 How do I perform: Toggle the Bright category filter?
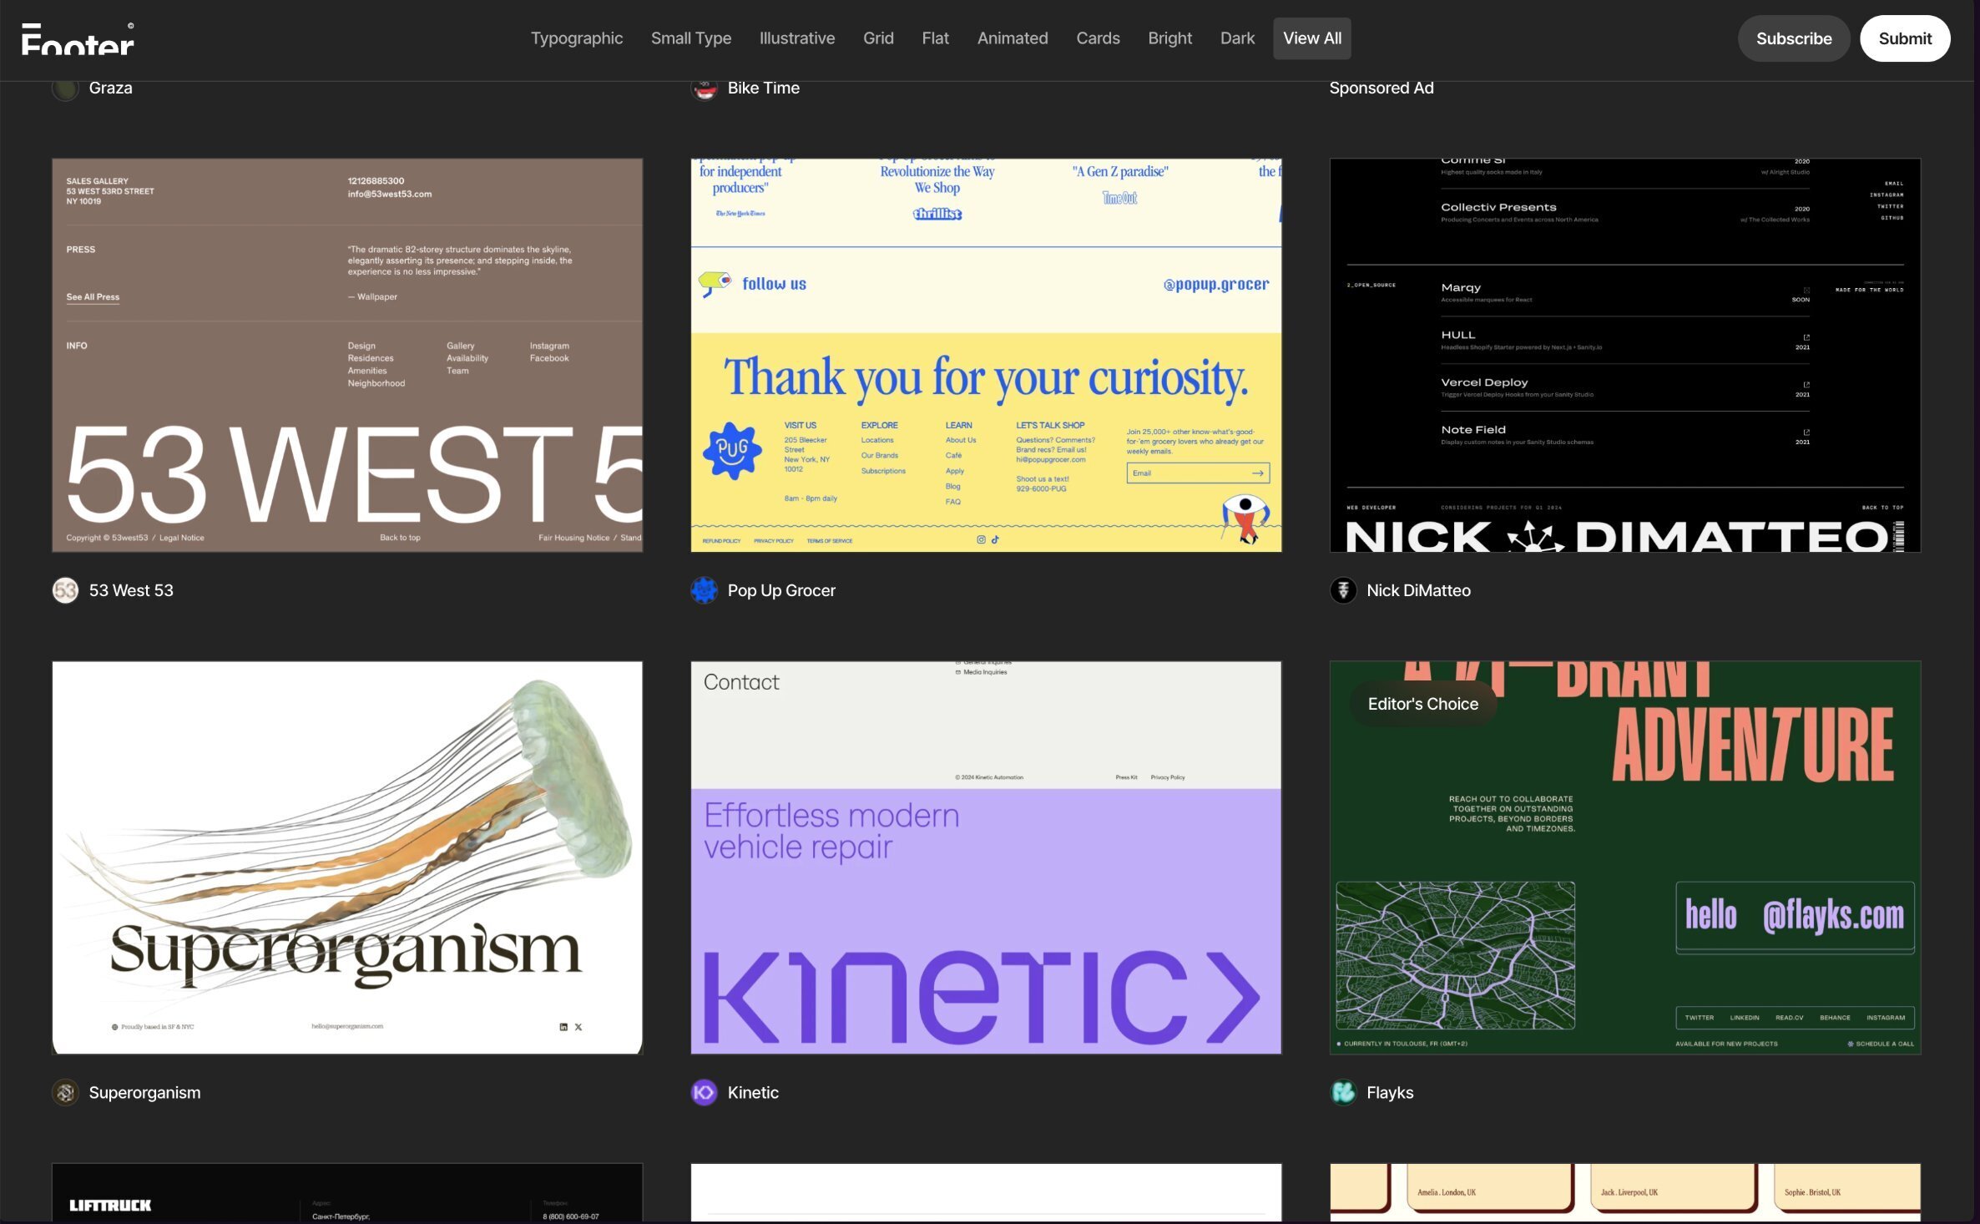point(1169,38)
